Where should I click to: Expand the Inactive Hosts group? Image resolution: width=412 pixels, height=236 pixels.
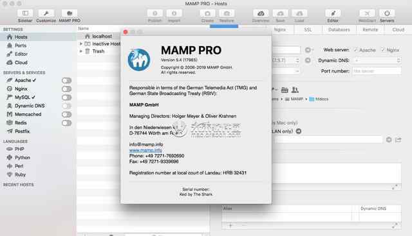tap(81, 44)
